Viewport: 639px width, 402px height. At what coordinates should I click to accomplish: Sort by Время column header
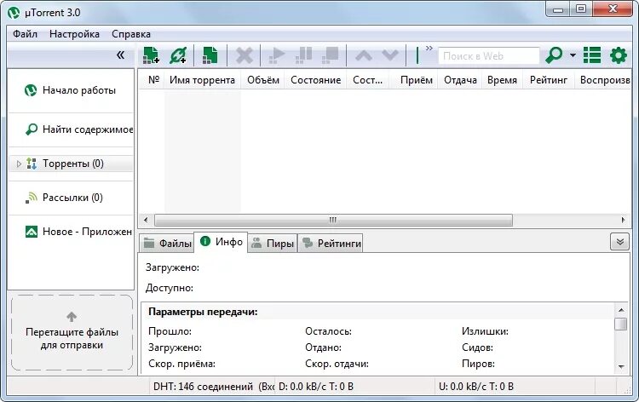click(x=502, y=80)
